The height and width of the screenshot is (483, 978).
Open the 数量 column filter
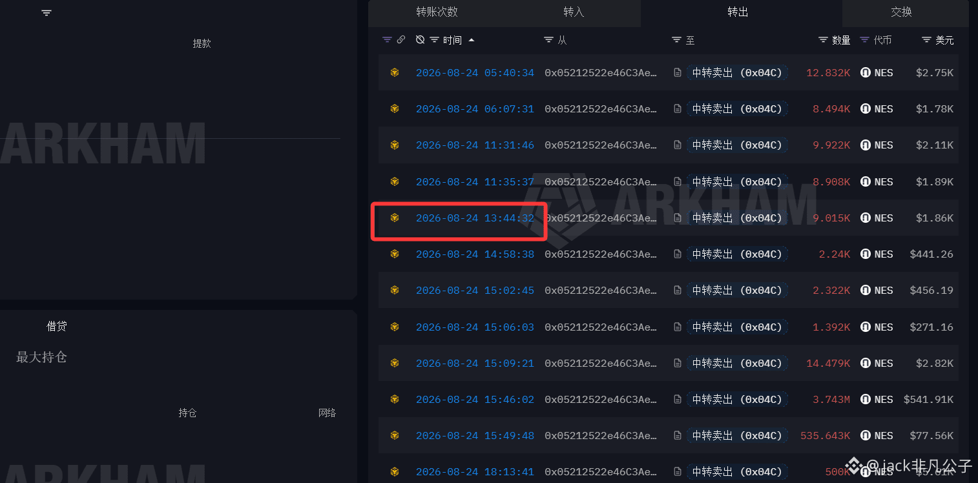[823, 40]
